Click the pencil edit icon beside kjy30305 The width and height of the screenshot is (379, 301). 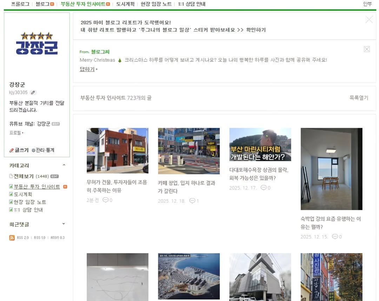[x=33, y=93]
